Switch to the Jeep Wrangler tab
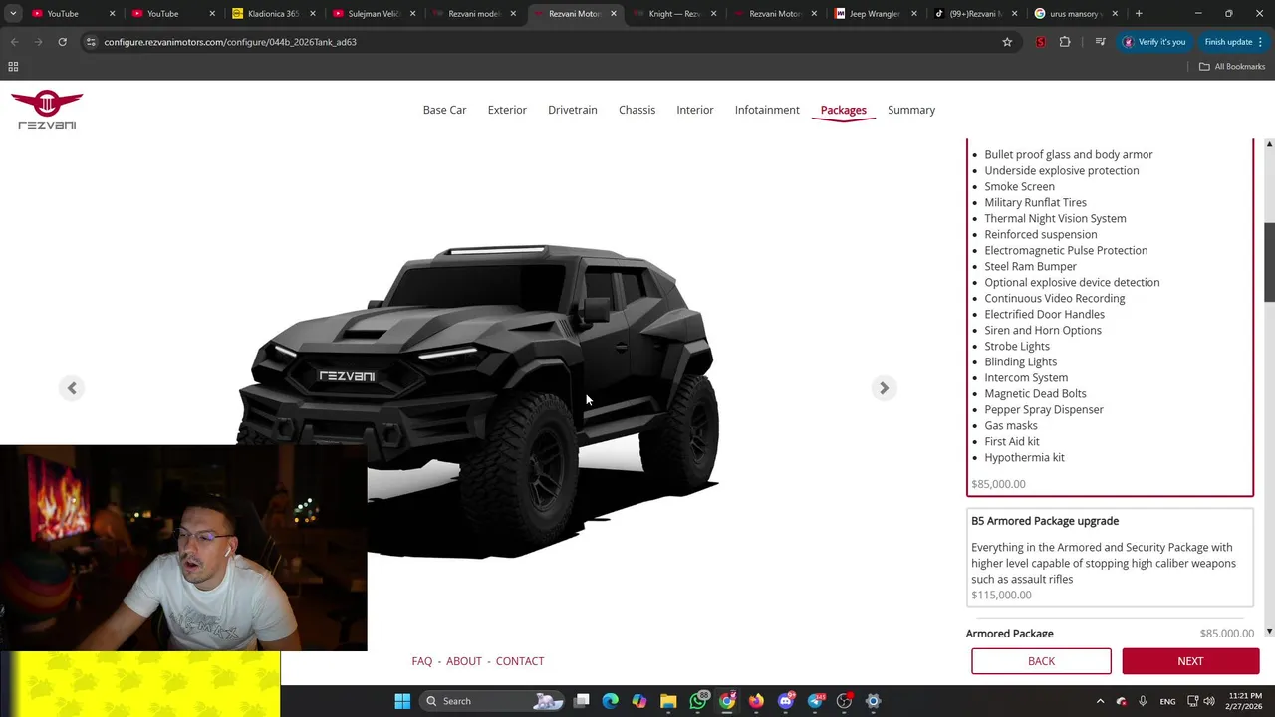Viewport: 1275px width, 717px height. pyautogui.click(x=875, y=14)
